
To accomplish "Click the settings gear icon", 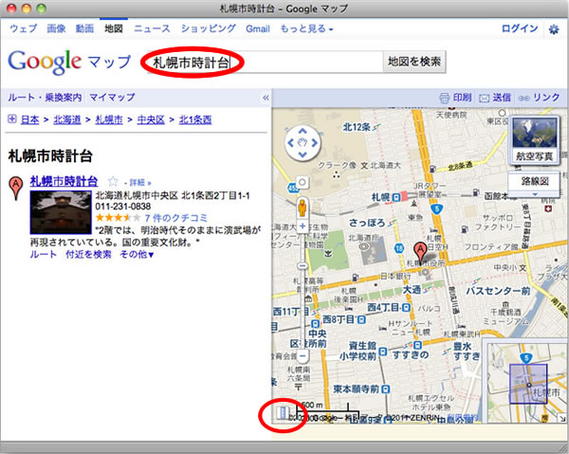I will tap(554, 29).
